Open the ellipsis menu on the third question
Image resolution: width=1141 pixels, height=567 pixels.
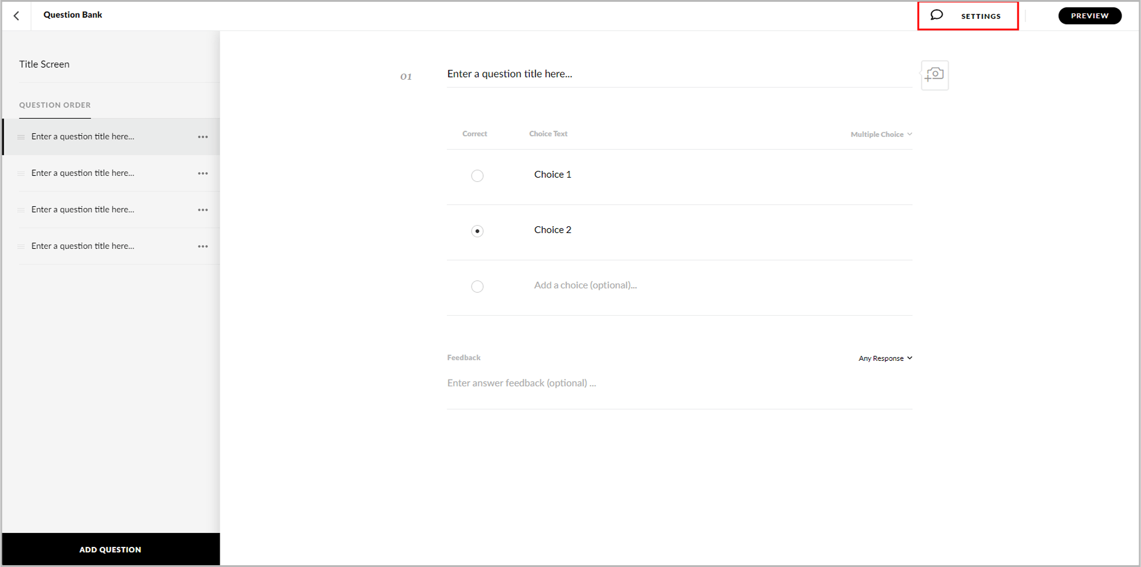pos(203,209)
